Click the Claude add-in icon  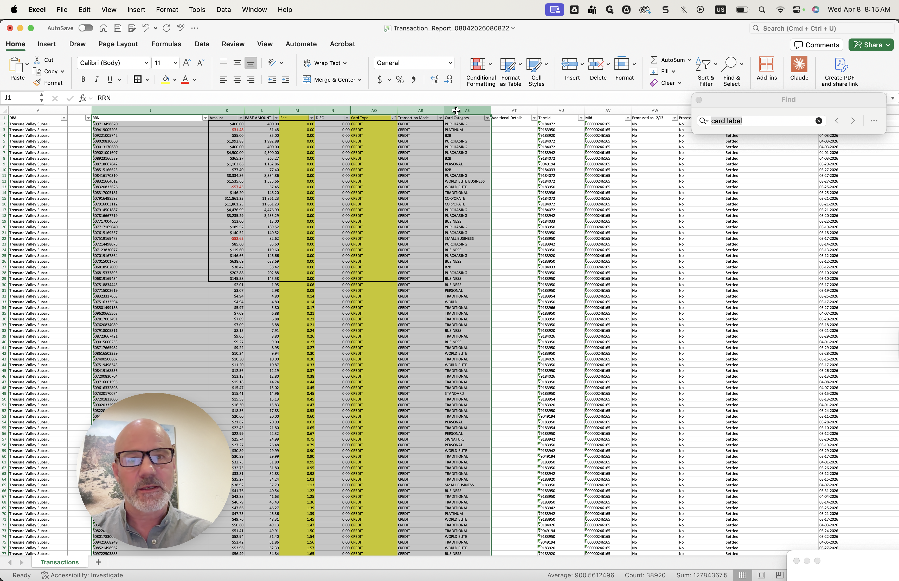click(799, 64)
